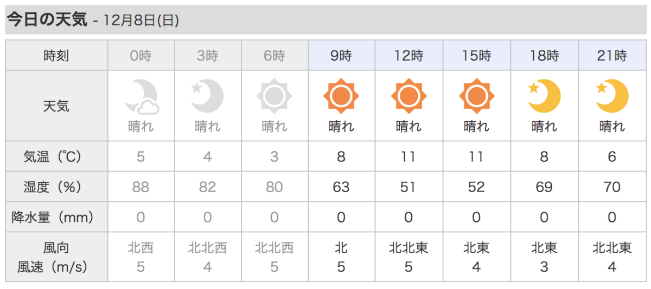Click the orange sun icon at 9時
The height and width of the screenshot is (289, 651).
[341, 96]
